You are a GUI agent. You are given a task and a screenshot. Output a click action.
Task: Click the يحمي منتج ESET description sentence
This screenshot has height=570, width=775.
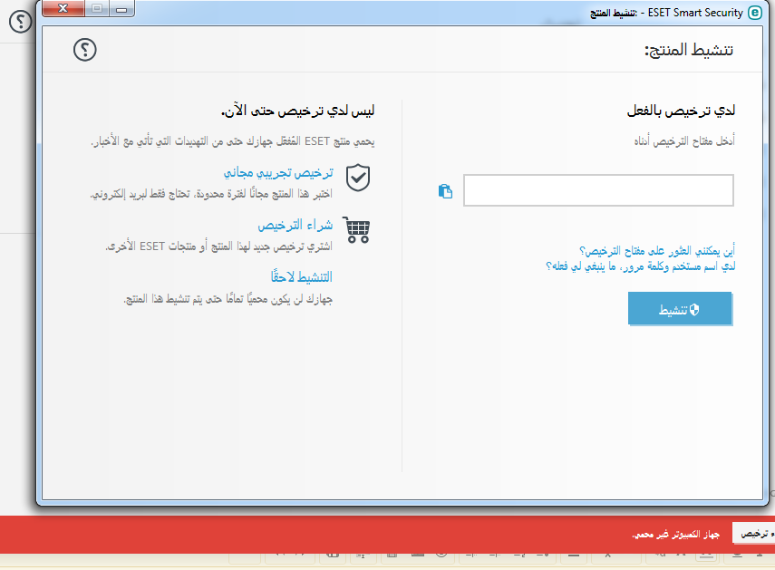(232, 141)
